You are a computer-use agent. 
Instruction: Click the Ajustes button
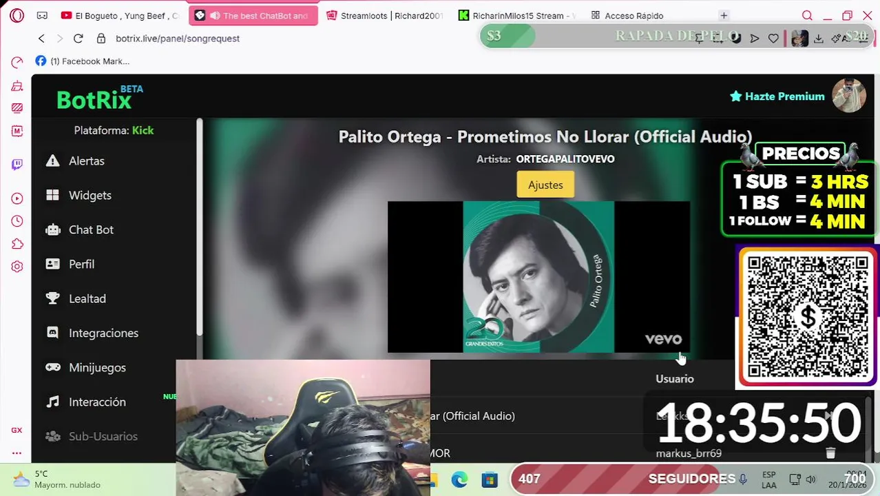click(x=545, y=185)
